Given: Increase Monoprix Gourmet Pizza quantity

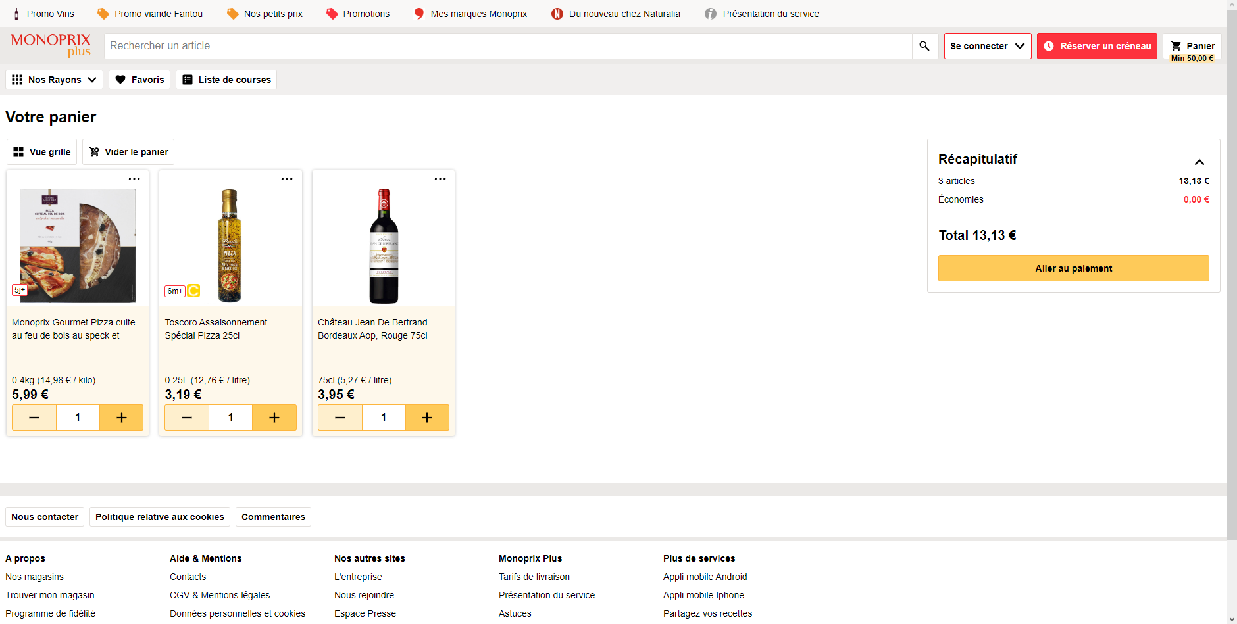Looking at the screenshot, I should (x=122, y=418).
